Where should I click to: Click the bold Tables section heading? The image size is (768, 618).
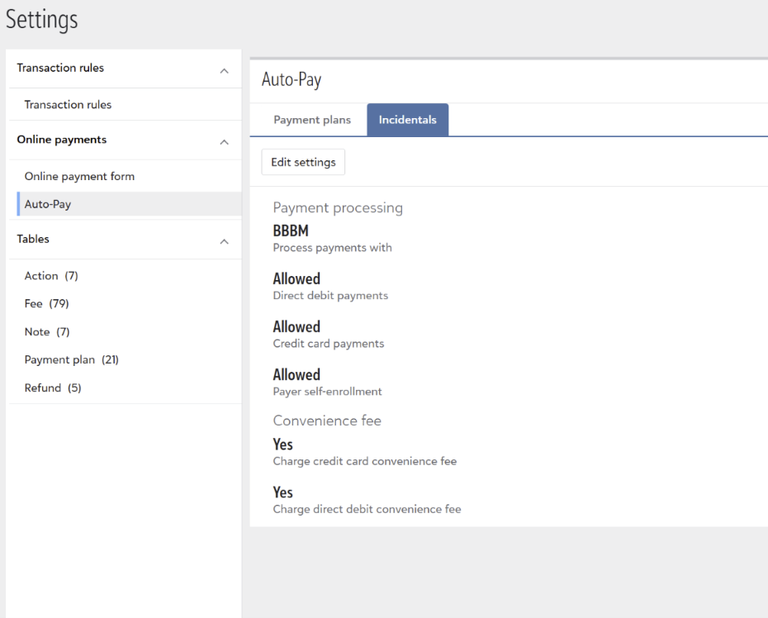[33, 239]
